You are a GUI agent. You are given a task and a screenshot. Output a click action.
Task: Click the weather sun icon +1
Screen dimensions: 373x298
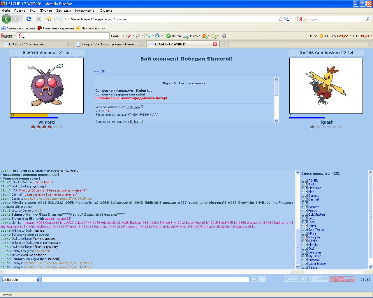tap(321, 36)
